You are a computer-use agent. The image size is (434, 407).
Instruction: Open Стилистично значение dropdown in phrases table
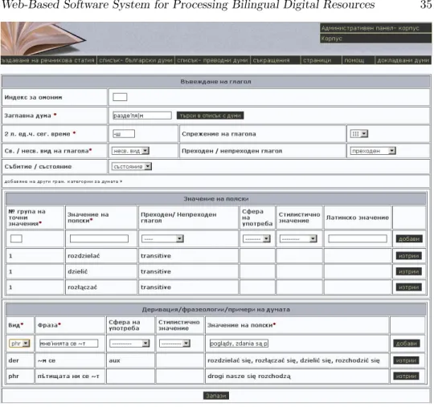click(x=174, y=344)
